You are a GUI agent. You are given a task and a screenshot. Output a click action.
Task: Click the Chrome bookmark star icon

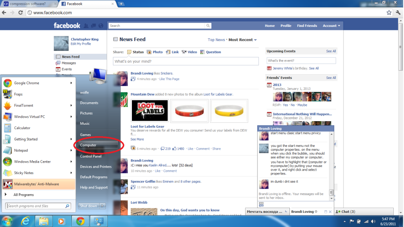click(389, 13)
